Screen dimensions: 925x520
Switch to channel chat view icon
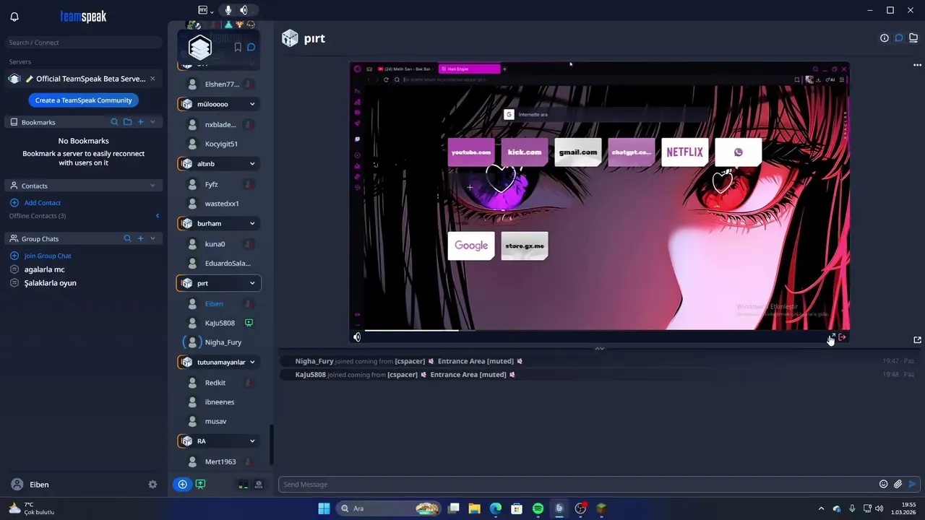tap(899, 38)
